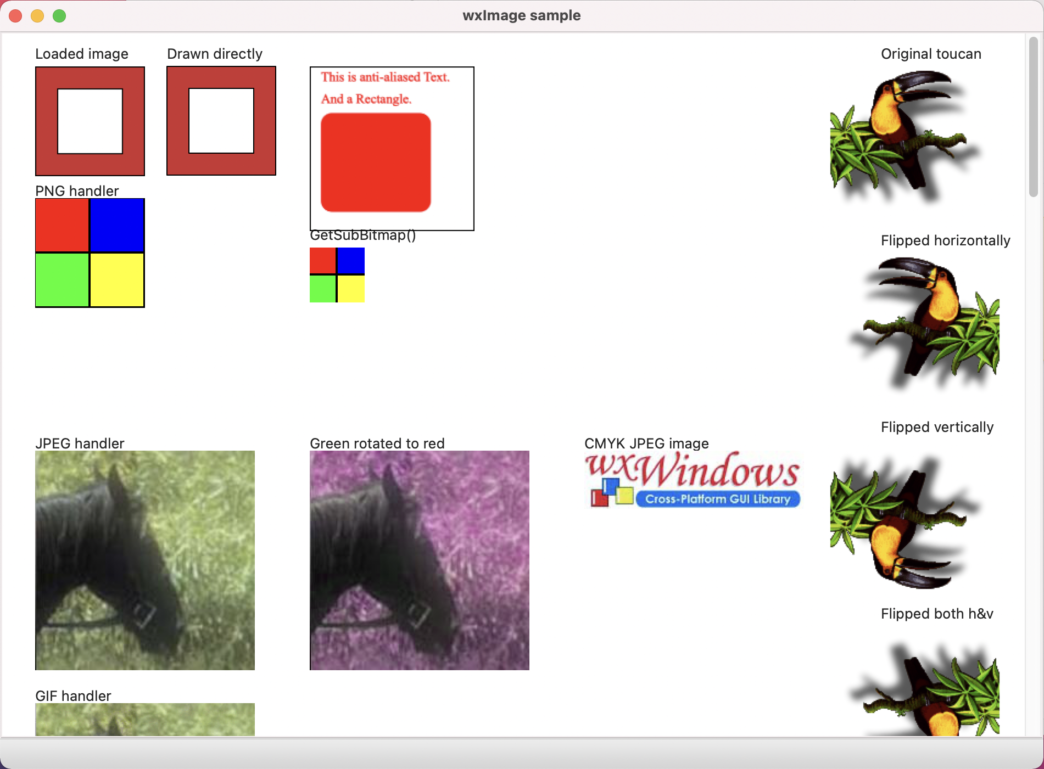Click the yellow square in PNG grid
The height and width of the screenshot is (769, 1044).
click(116, 280)
